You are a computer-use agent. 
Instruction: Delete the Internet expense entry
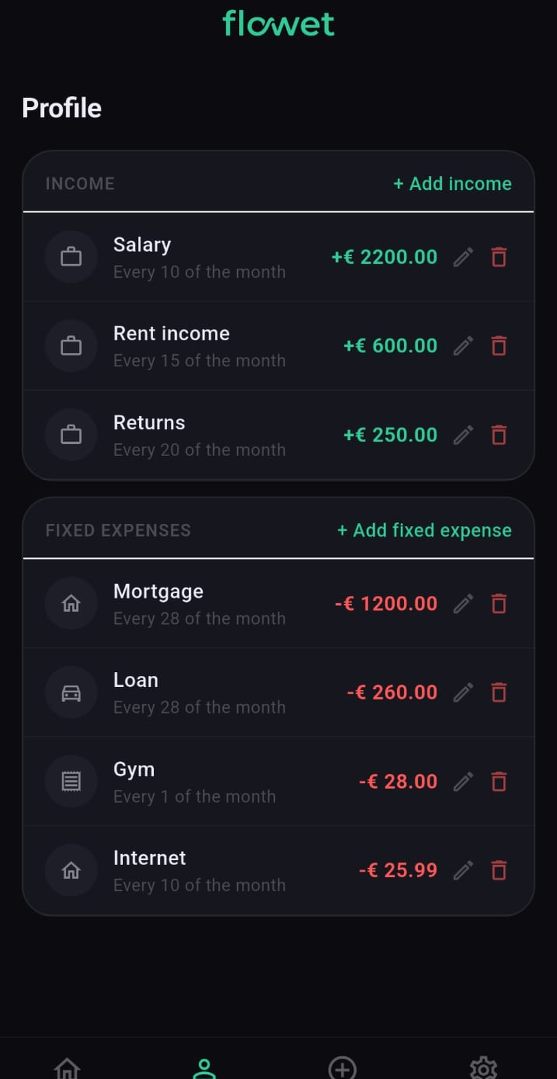point(499,870)
